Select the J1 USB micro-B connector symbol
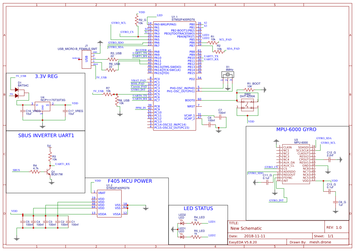 (x=87, y=59)
